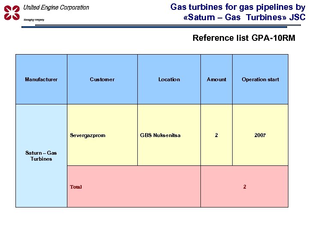Click the amount value '2' in Severgazprom row
This screenshot has height=232, width=309.
click(216, 135)
